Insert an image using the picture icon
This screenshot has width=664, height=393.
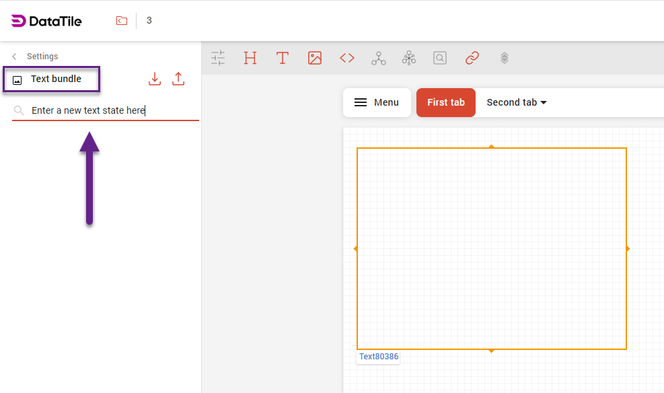tap(315, 58)
